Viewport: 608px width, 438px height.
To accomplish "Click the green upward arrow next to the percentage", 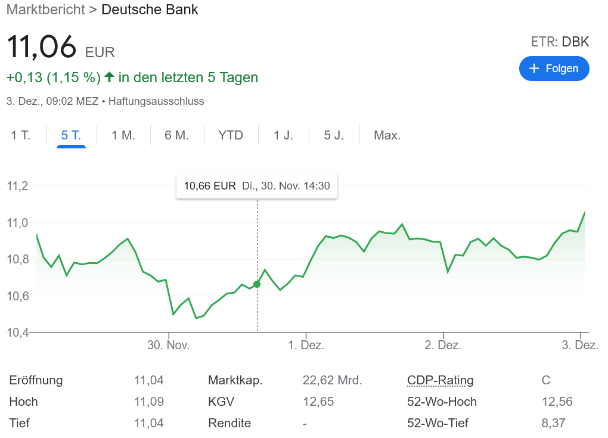I will pyautogui.click(x=108, y=77).
